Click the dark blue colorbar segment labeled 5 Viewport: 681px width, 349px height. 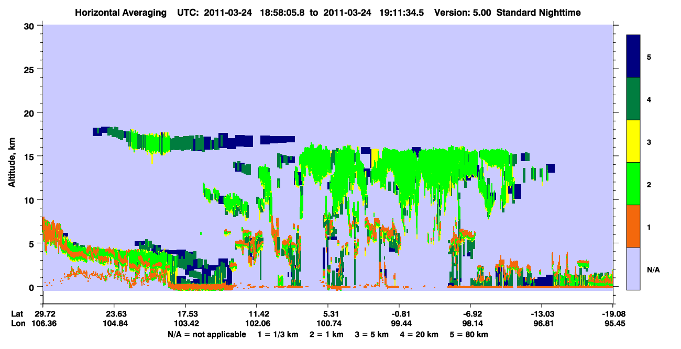tap(633, 57)
